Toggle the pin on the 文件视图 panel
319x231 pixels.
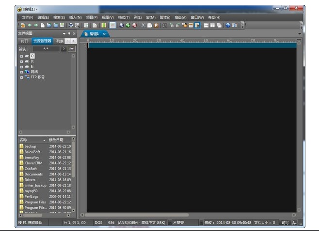pyautogui.click(x=69, y=33)
